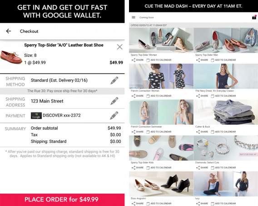Add Enzo Angiolini sale to calendar
The image size is (258, 206).
pos(159,203)
